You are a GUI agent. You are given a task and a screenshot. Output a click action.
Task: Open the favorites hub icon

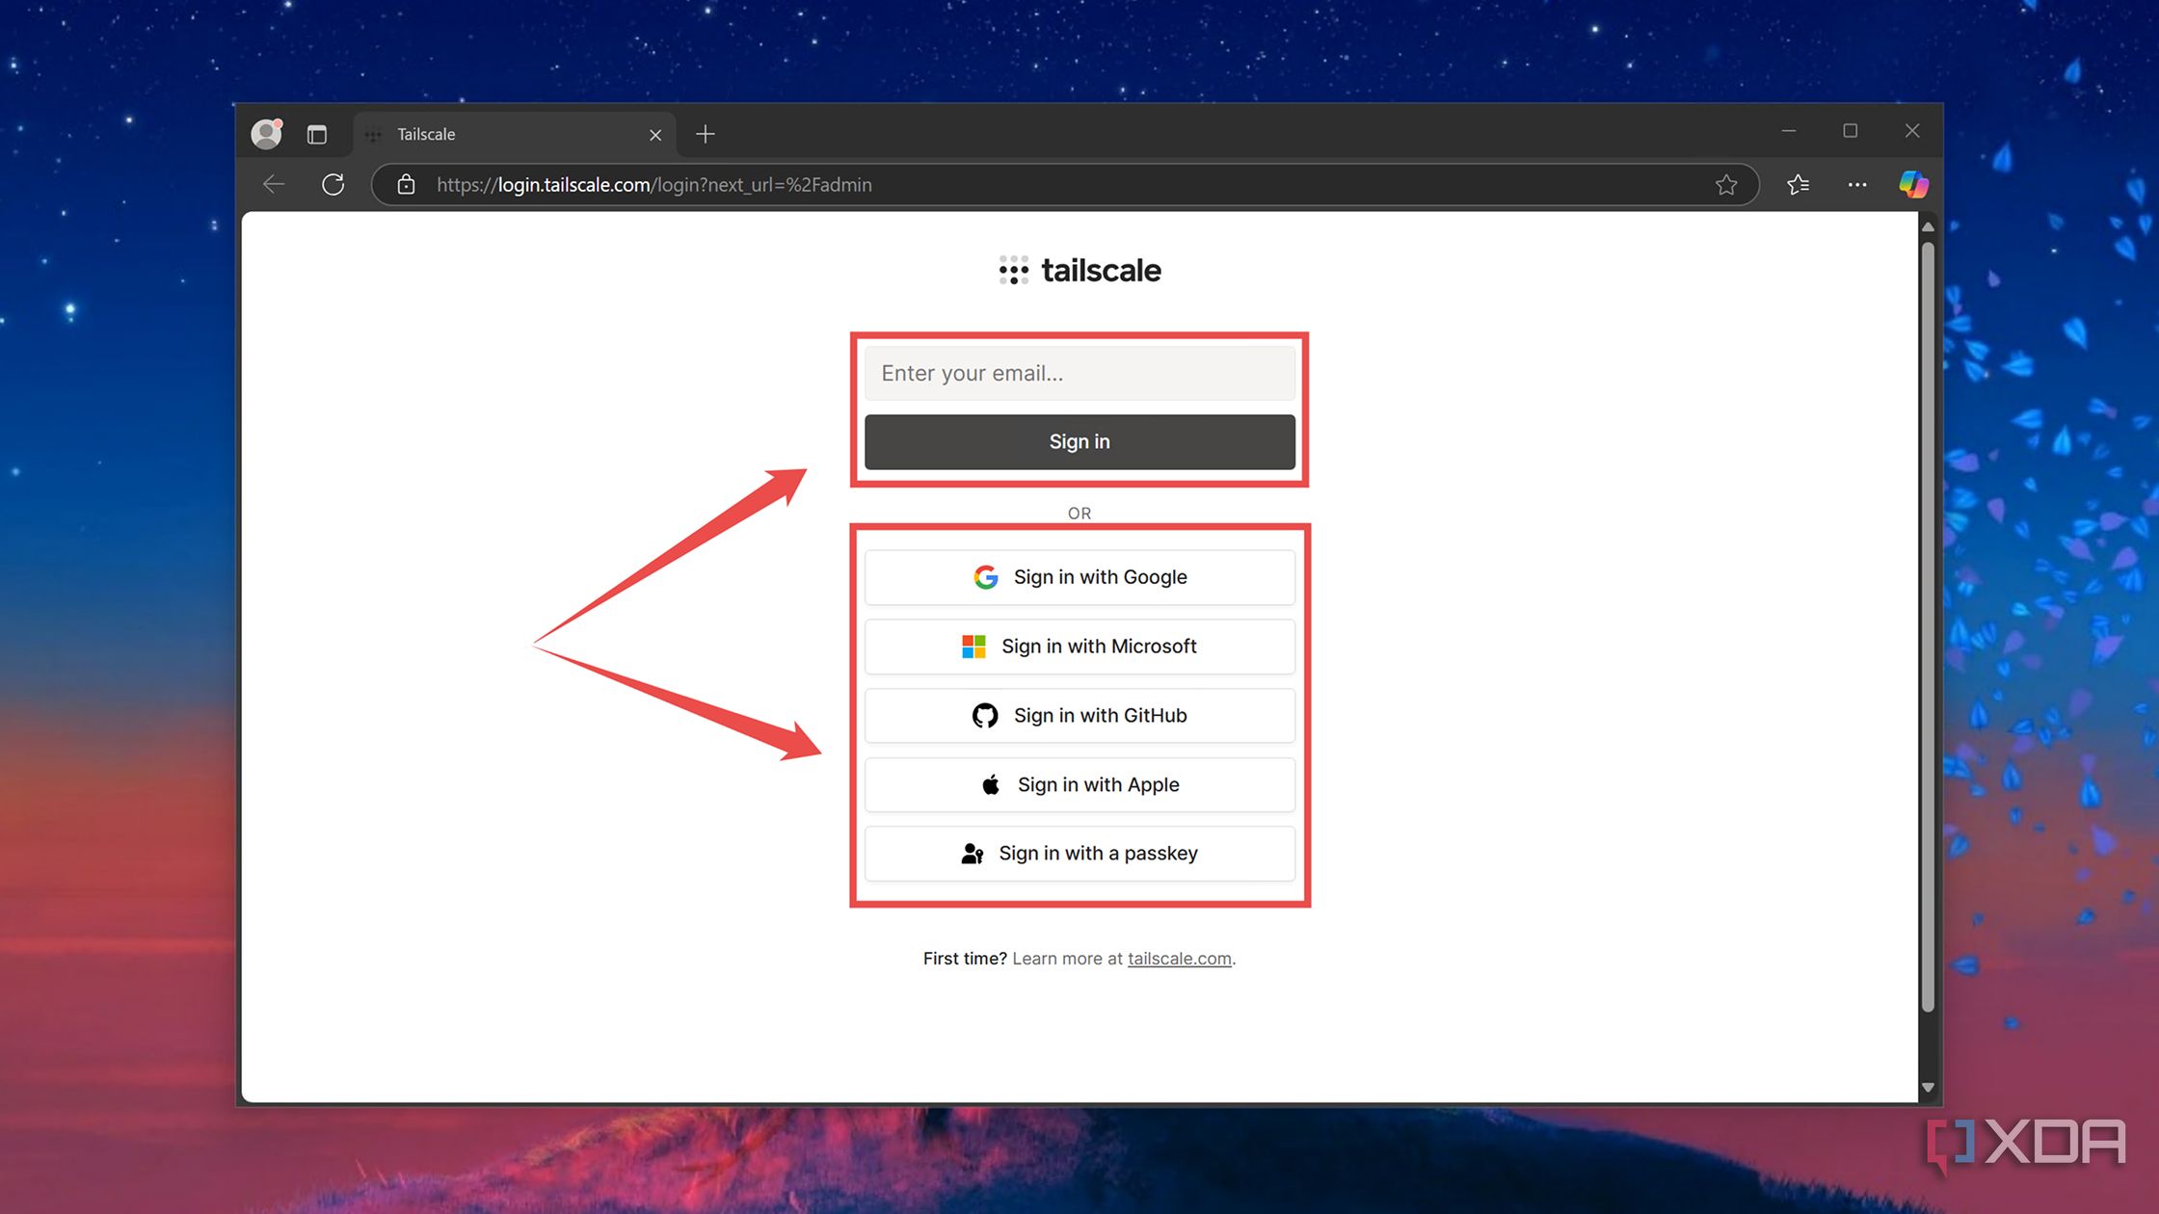1798,184
